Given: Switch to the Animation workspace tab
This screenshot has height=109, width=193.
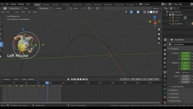Looking at the screenshot, I should coord(98,5).
